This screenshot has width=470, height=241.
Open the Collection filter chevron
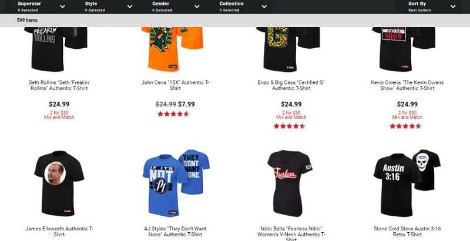pos(264,6)
